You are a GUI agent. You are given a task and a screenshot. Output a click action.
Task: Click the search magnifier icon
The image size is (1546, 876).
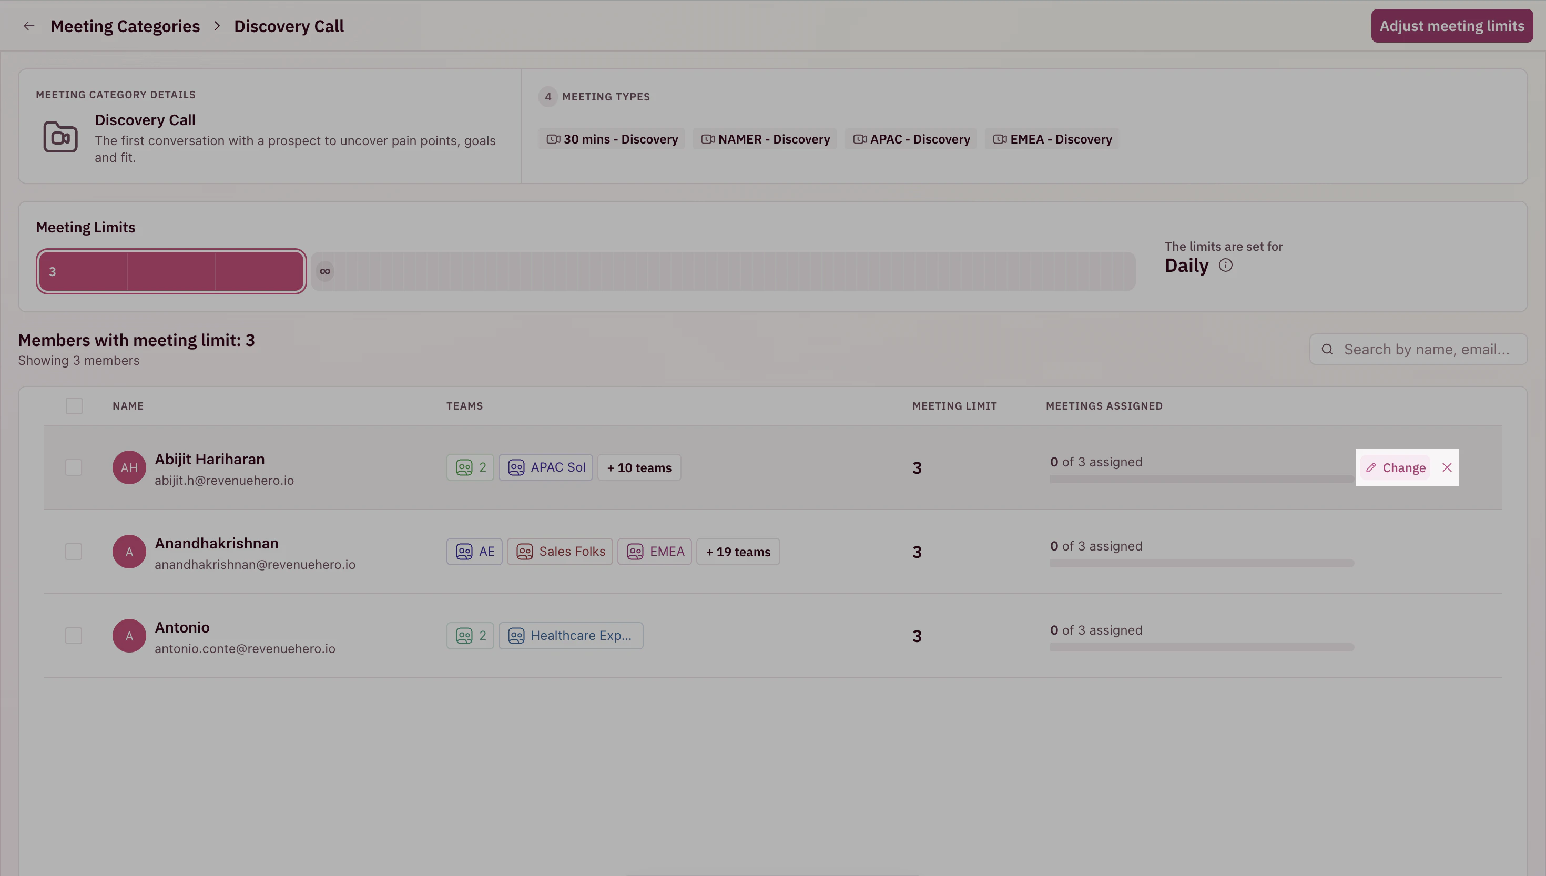[1328, 349]
